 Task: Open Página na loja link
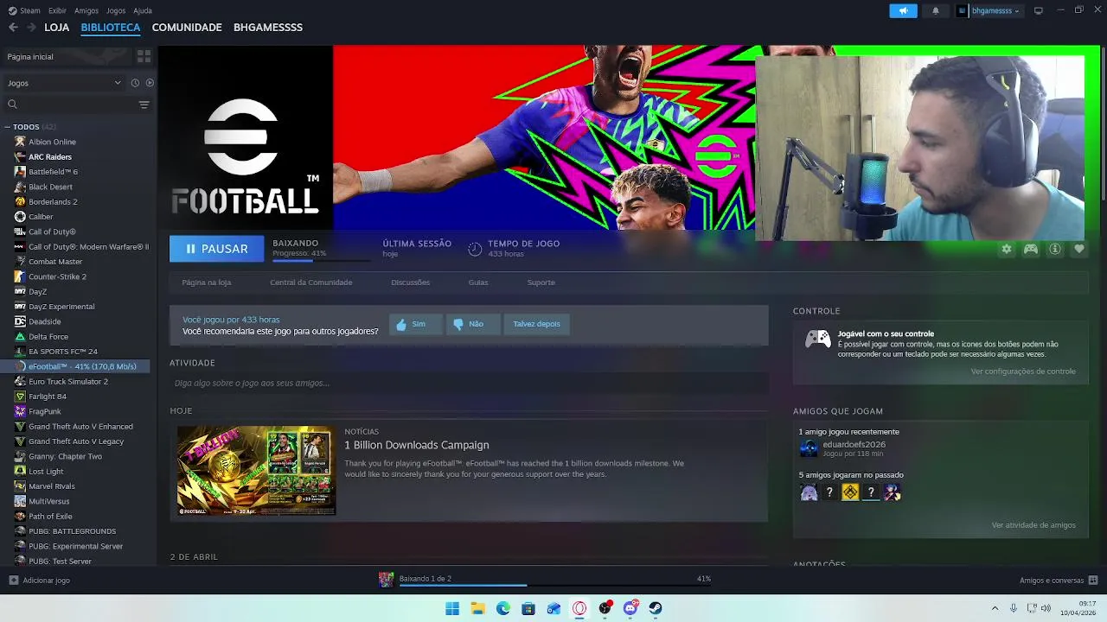coord(207,282)
